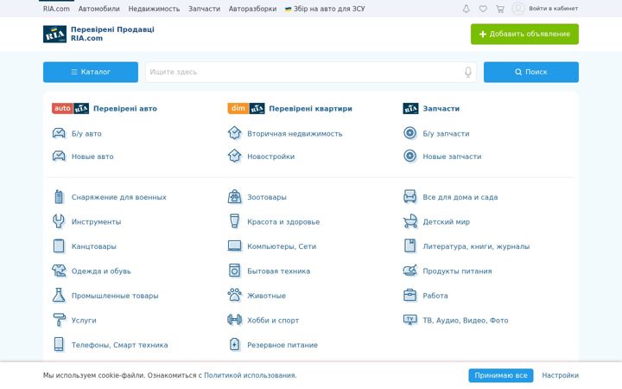
Task: Click the flask icon beside Промышленные товары
Action: click(x=59, y=295)
